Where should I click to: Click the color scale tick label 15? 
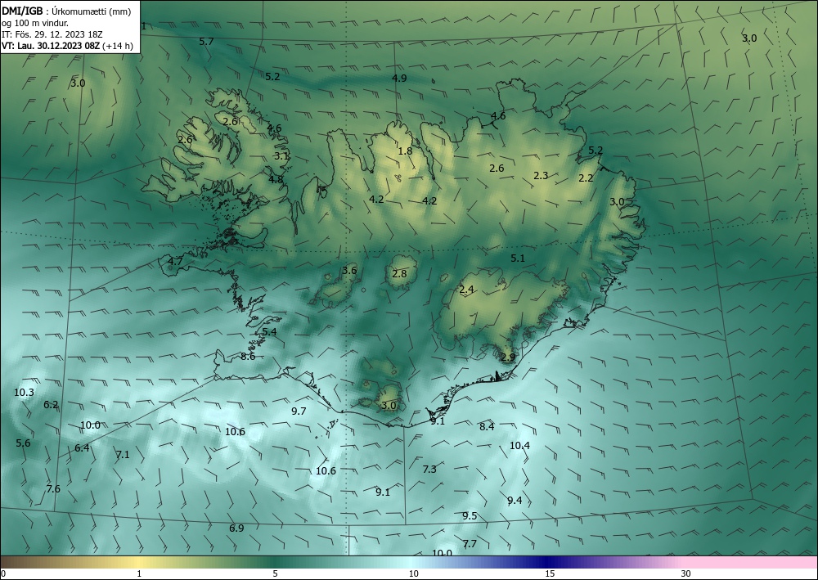point(550,574)
